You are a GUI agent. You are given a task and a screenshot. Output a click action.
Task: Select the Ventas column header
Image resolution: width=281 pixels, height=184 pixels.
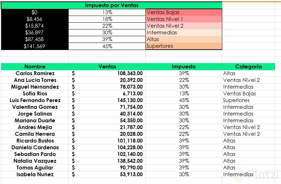[107, 67]
